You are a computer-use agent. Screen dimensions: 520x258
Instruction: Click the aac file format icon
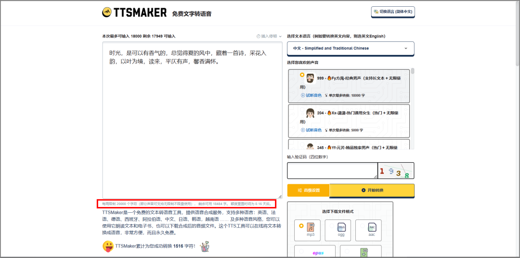point(372,227)
